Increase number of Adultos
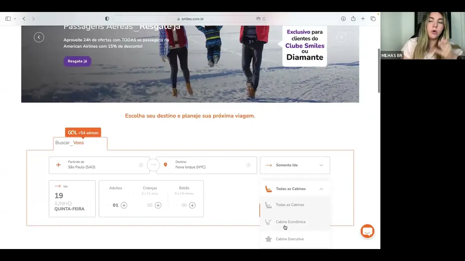 (x=124, y=205)
